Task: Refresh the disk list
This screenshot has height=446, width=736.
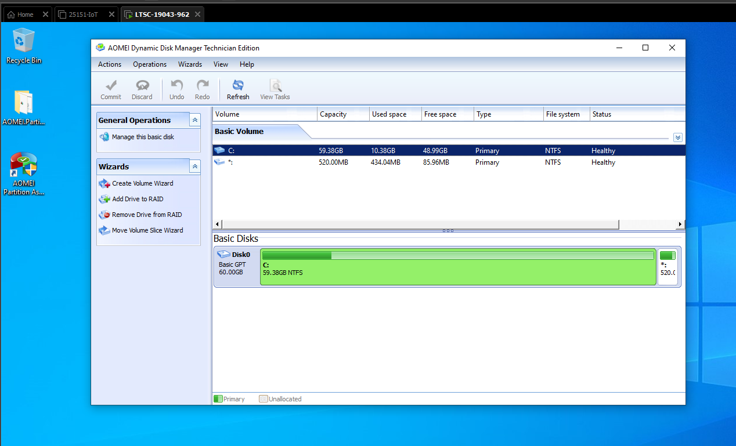Action: pos(238,90)
